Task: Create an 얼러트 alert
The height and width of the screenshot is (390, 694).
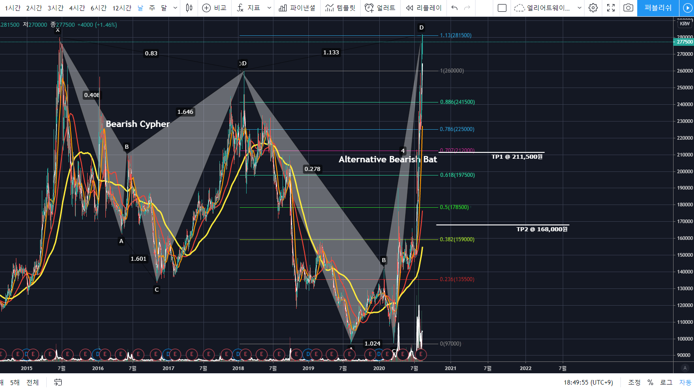Action: (x=380, y=8)
